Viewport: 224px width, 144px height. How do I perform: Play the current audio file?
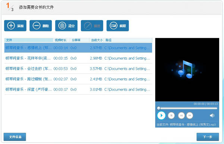coord(161,115)
